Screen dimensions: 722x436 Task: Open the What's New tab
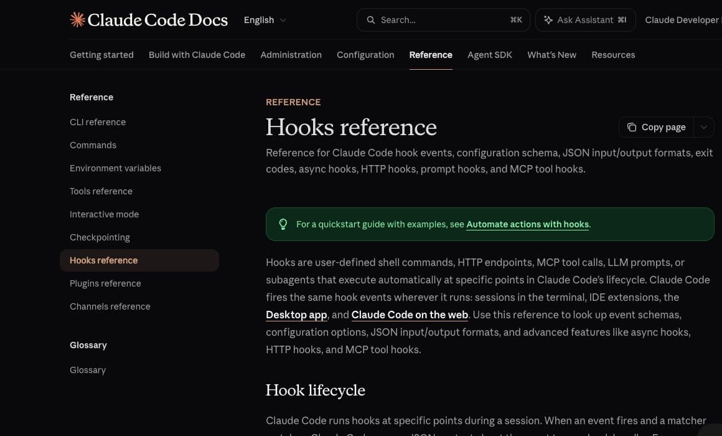551,55
